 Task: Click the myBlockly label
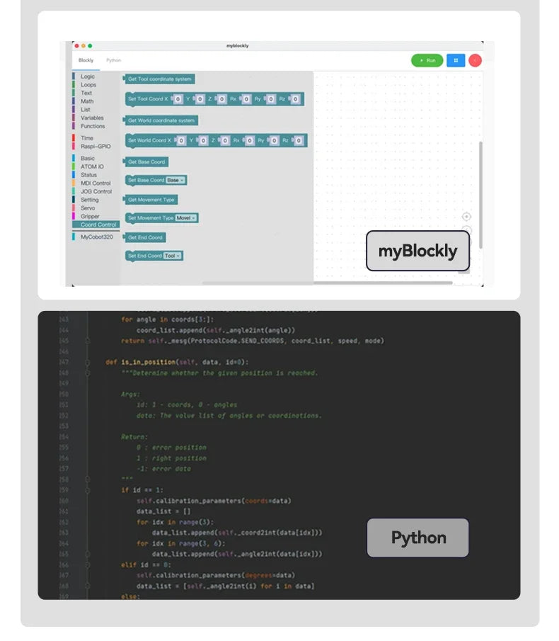(x=417, y=251)
